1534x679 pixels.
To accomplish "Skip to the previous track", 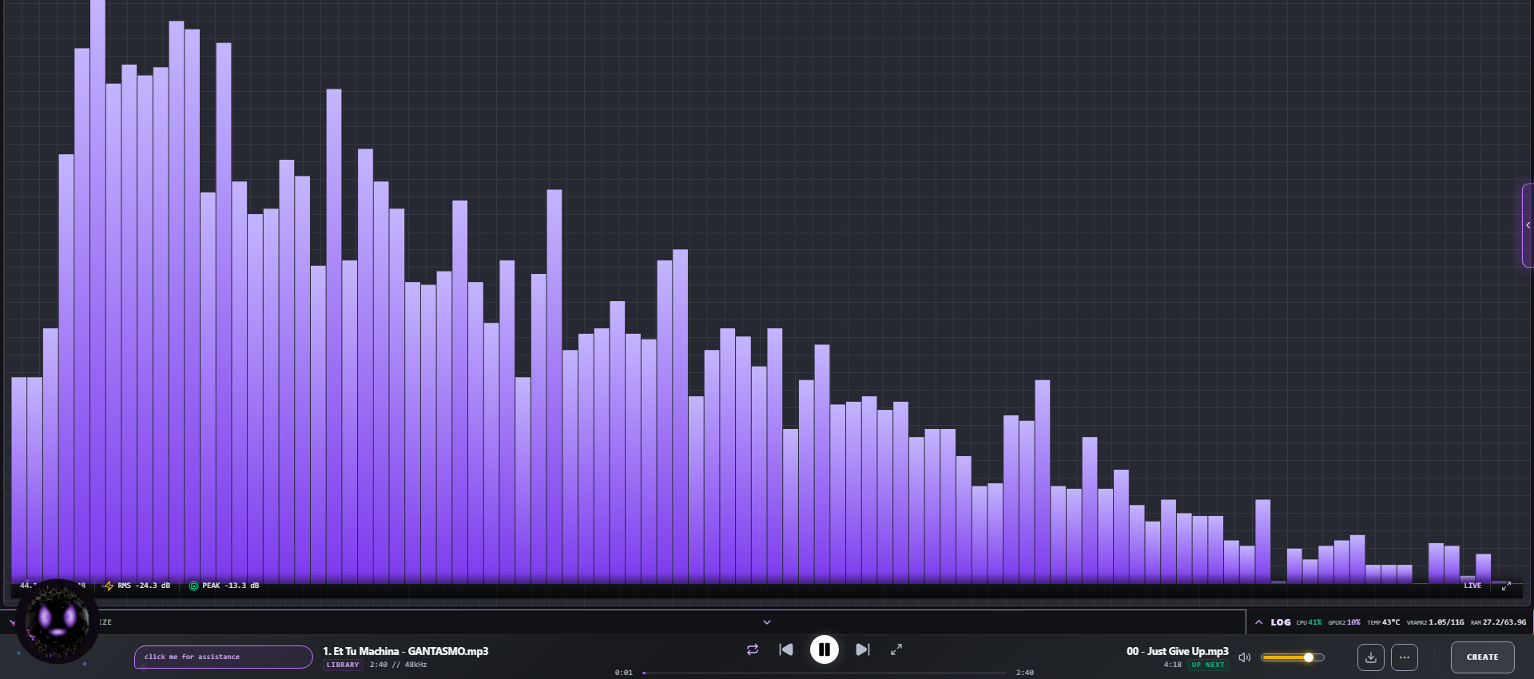I will pyautogui.click(x=786, y=649).
